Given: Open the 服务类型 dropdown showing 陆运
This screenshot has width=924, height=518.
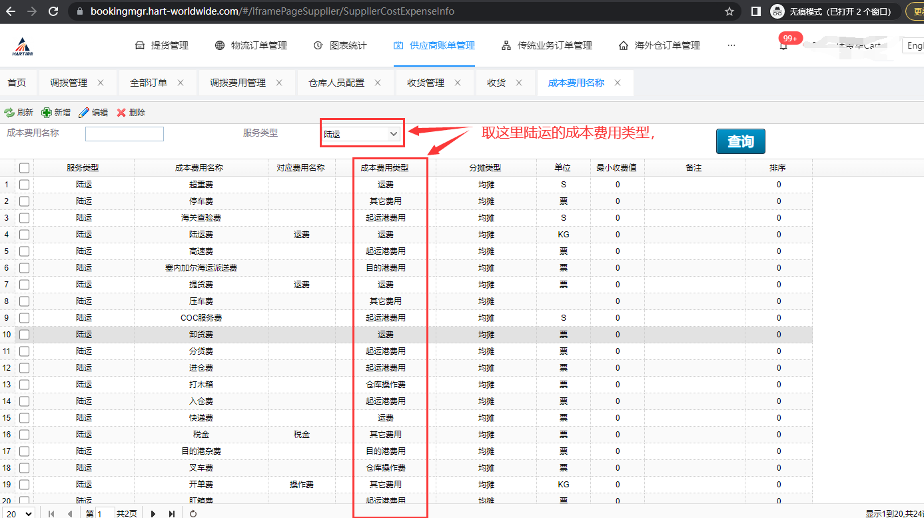Looking at the screenshot, I should pyautogui.click(x=361, y=134).
